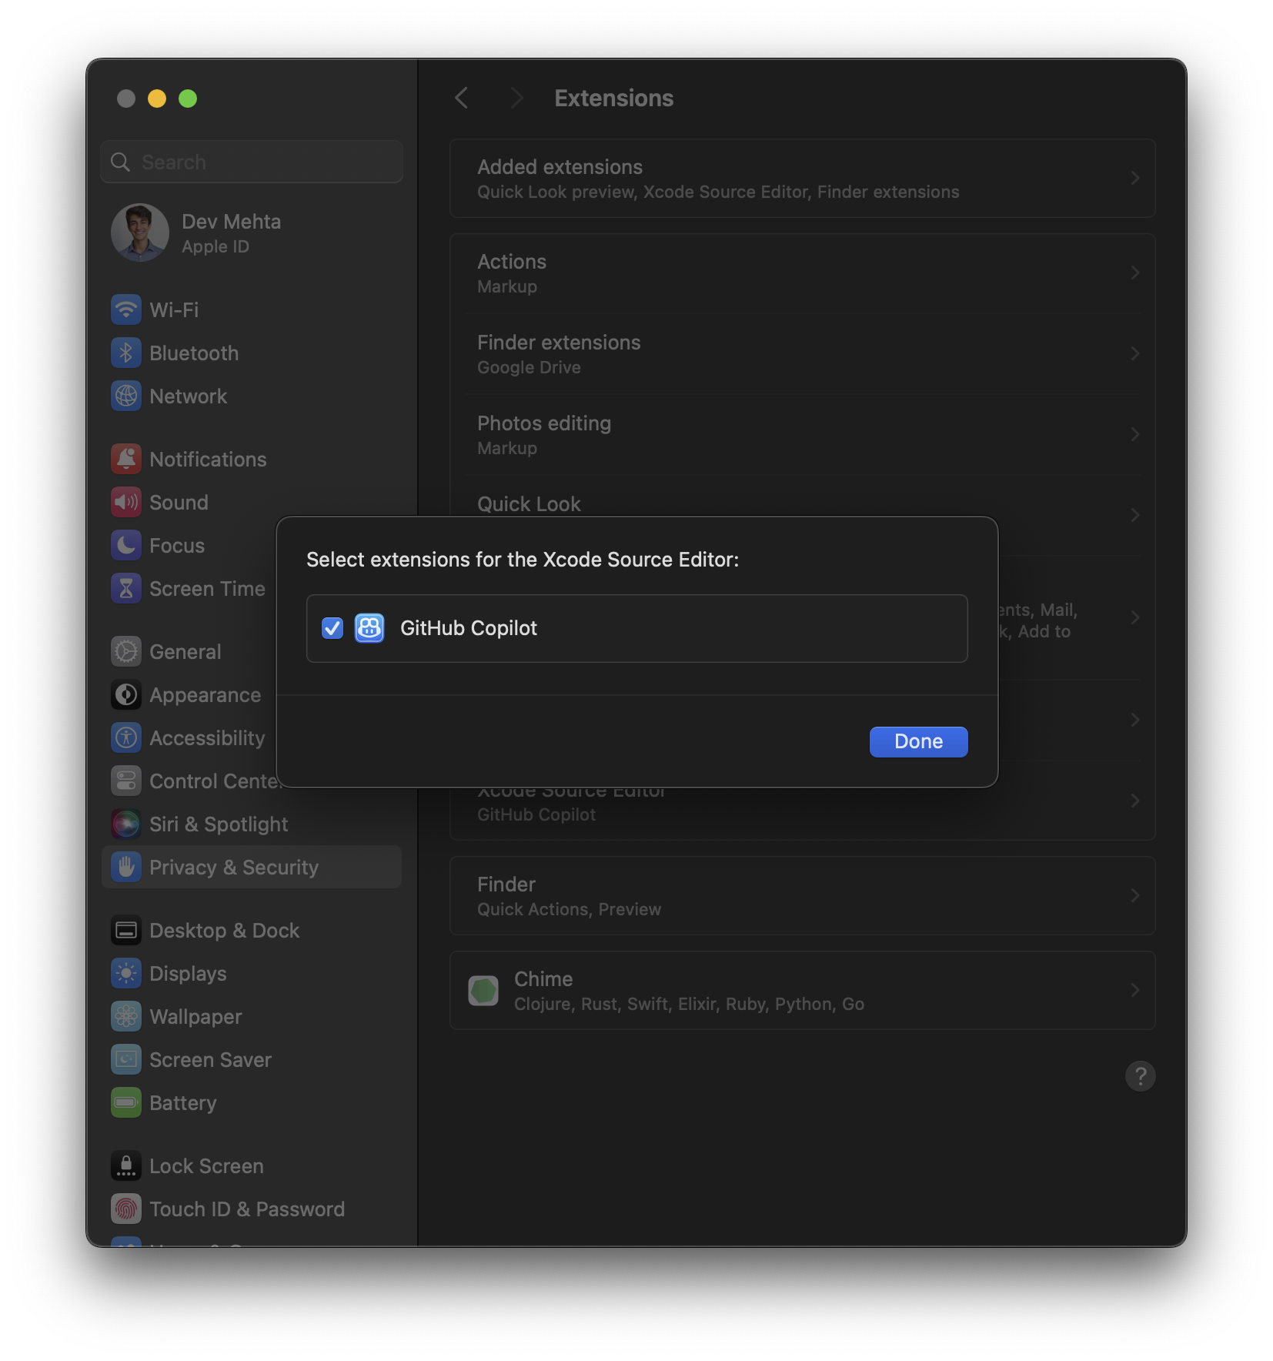Image resolution: width=1273 pixels, height=1361 pixels.
Task: Open the Control Center icon
Action: point(126,781)
